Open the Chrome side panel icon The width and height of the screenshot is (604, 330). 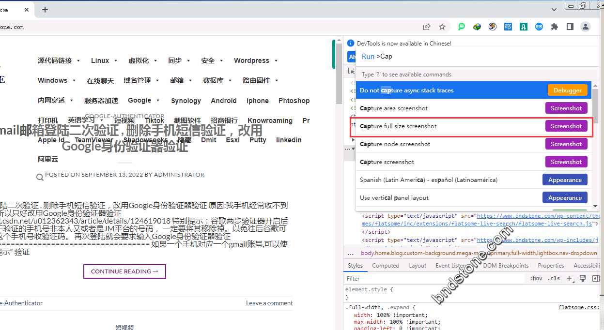click(x=570, y=27)
